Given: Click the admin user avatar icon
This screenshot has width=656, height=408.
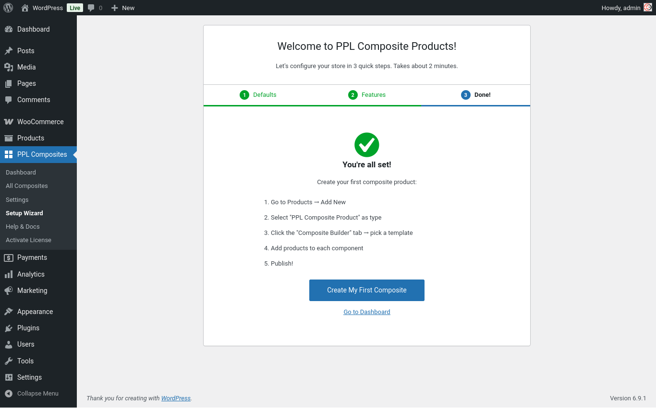Looking at the screenshot, I should coord(648,8).
